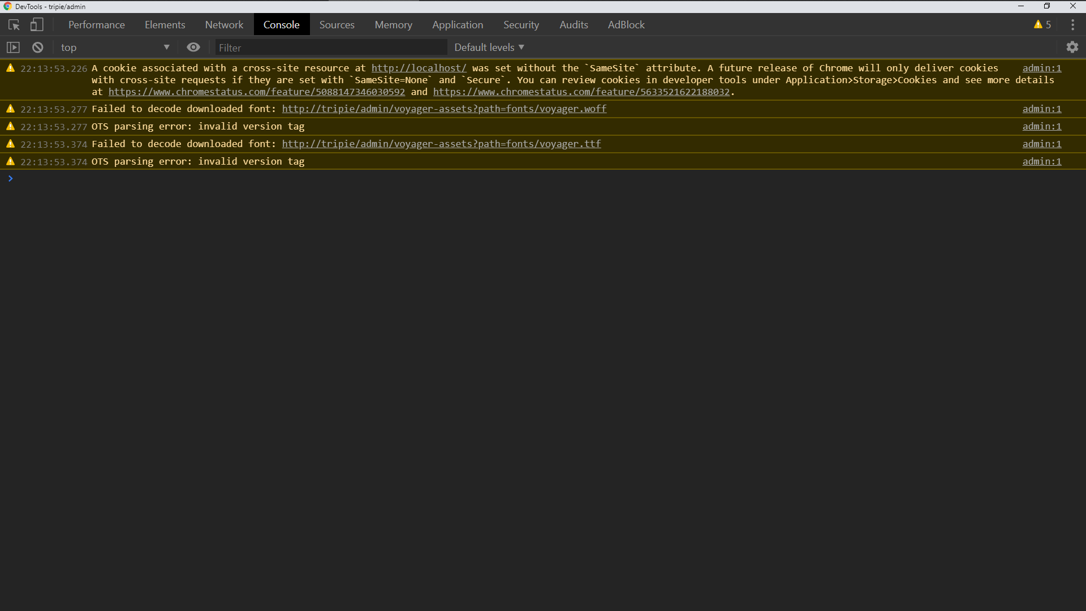Open the voyager.ttf font link

point(441,144)
